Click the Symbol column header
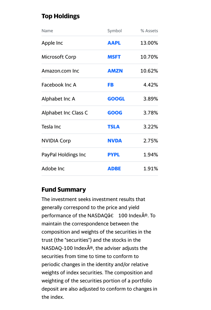The image size is (211, 310). (114, 31)
